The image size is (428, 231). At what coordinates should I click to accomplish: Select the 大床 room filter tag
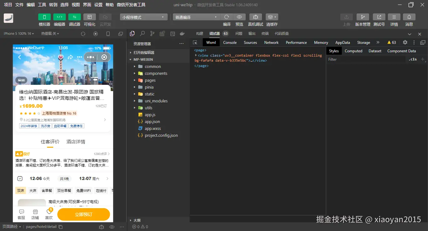point(33,190)
